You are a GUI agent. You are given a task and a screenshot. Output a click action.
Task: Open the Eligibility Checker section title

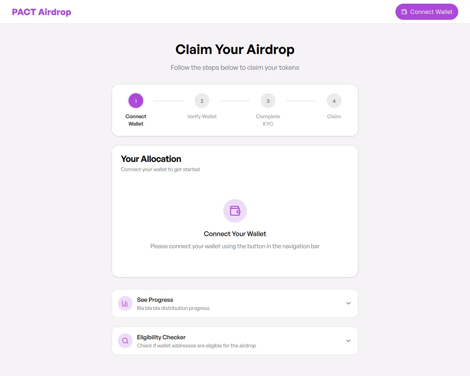(x=161, y=337)
